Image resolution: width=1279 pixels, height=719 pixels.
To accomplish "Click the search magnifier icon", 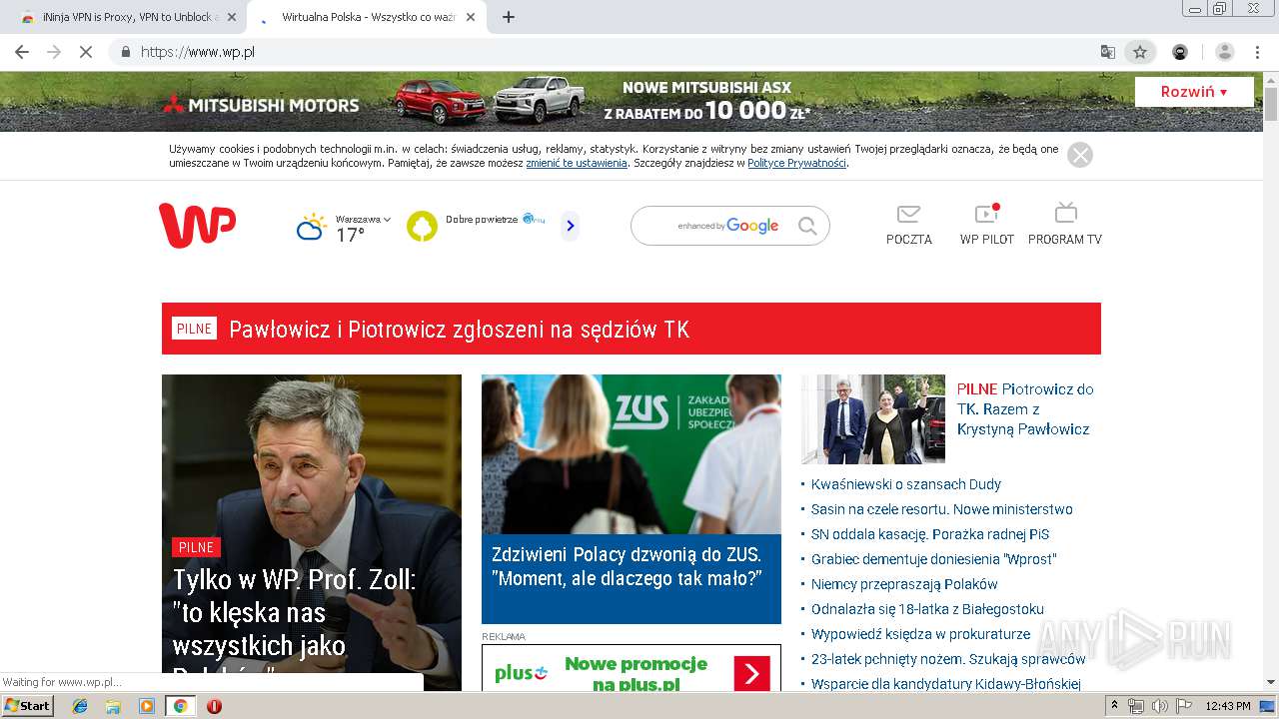I will click(807, 226).
